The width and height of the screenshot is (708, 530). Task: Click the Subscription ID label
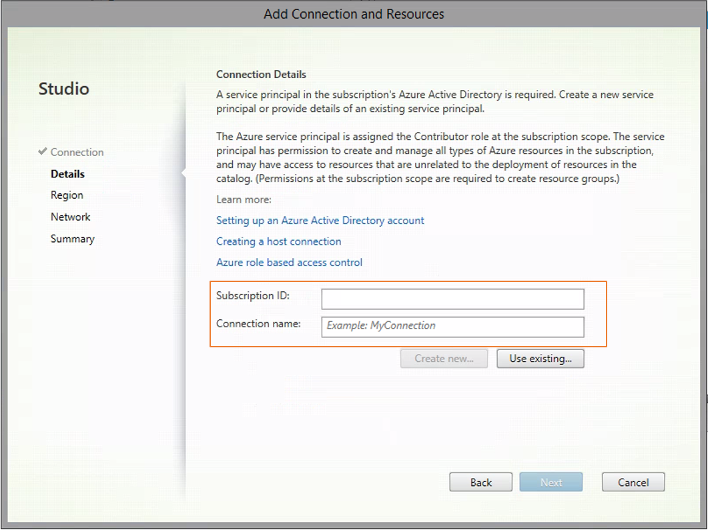pos(252,295)
